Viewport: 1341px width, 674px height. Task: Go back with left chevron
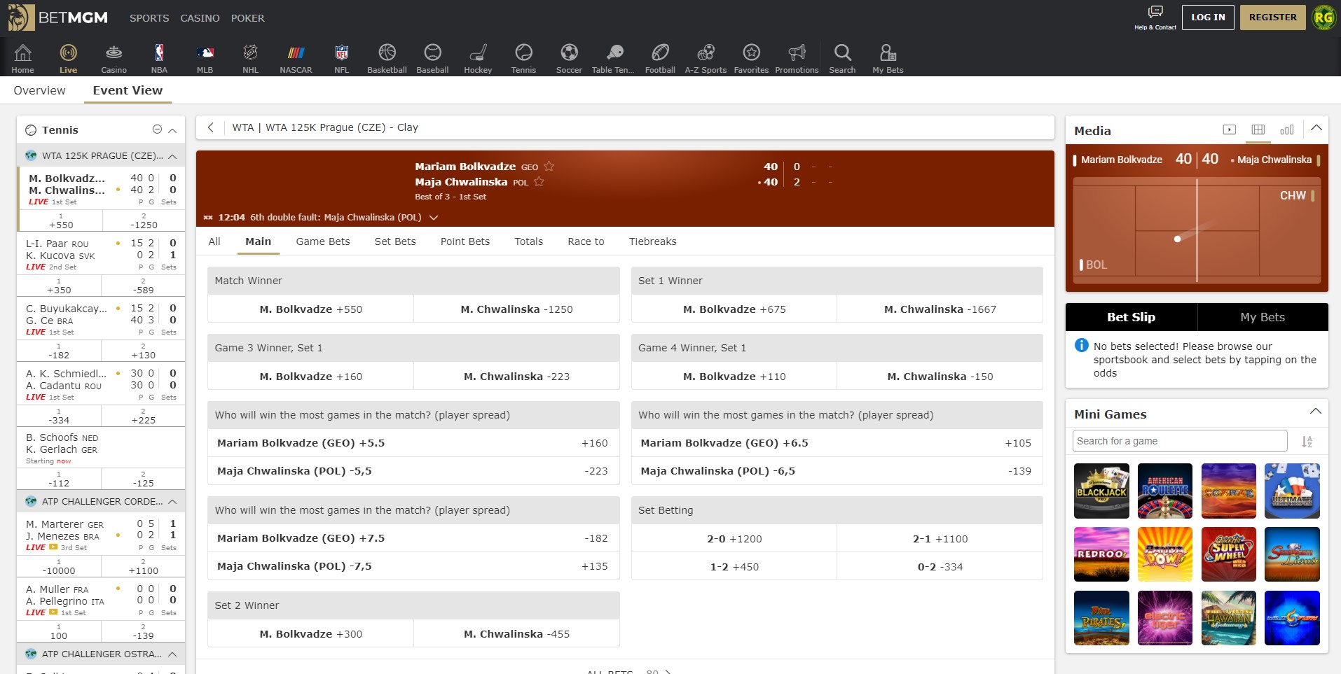[x=210, y=127]
